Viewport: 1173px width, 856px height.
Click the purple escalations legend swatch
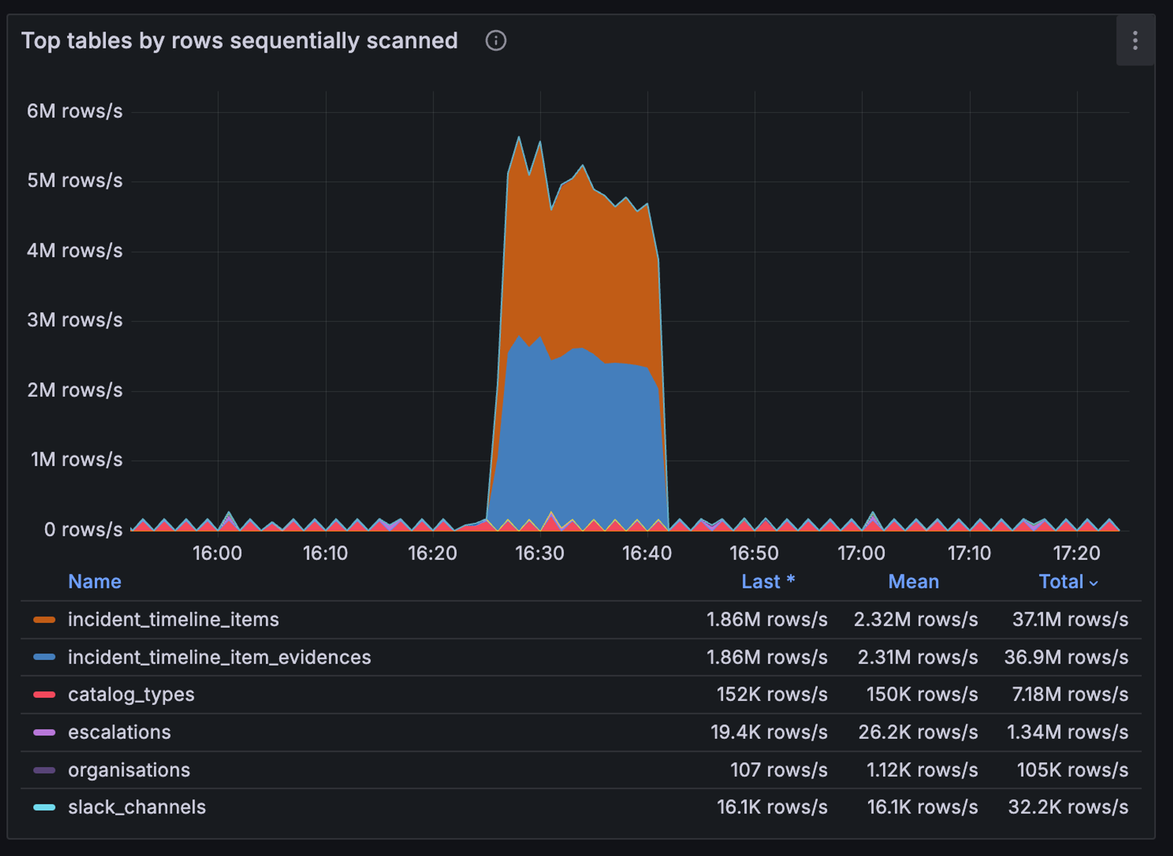point(44,733)
